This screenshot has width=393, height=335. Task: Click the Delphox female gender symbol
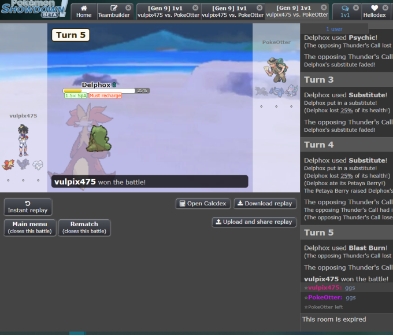point(114,85)
